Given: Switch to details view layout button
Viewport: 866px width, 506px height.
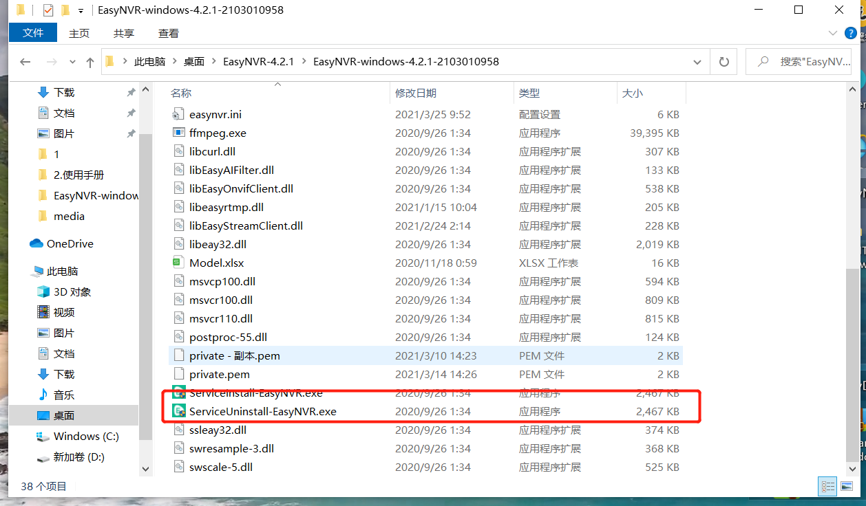Looking at the screenshot, I should coord(829,486).
